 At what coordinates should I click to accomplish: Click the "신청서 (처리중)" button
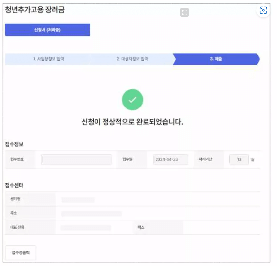click(x=47, y=30)
